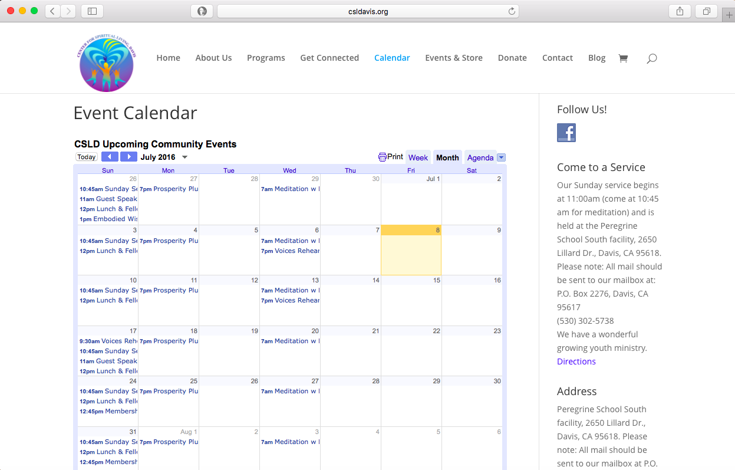Open July 13 7pm Voices Rehearsal event

click(x=290, y=300)
